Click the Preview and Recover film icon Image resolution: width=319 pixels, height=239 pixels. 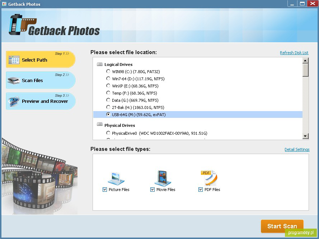coord(14,101)
